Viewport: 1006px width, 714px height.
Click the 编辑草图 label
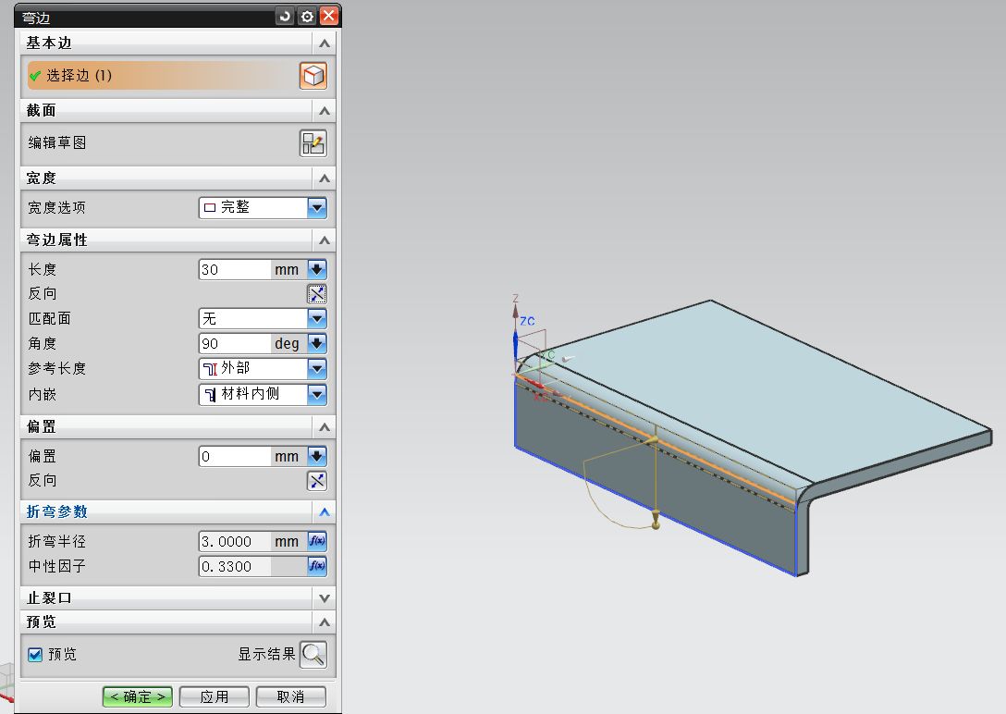click(x=57, y=142)
